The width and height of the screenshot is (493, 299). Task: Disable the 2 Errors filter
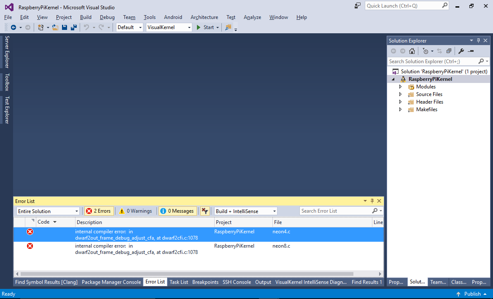[x=98, y=211]
